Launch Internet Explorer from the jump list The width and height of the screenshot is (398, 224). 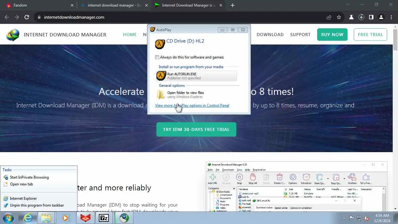click(x=23, y=198)
